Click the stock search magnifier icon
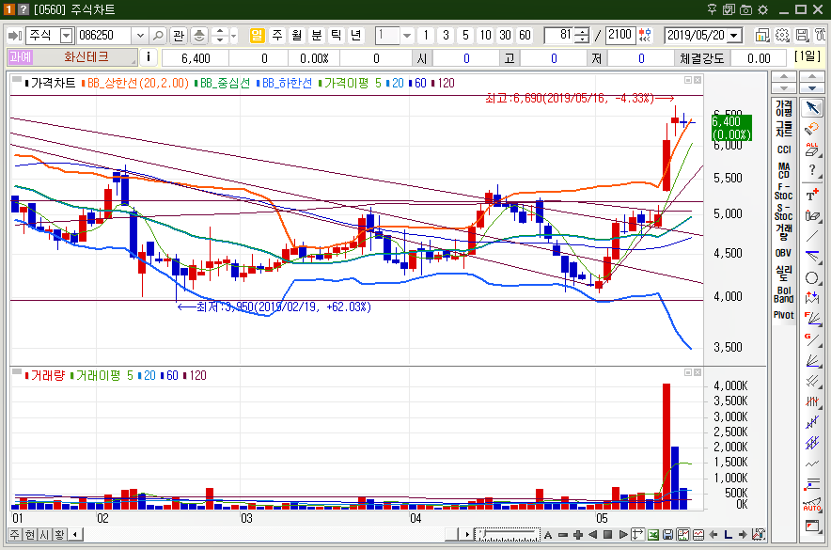The image size is (831, 550). (158, 36)
